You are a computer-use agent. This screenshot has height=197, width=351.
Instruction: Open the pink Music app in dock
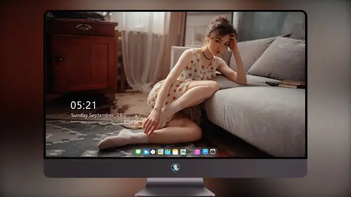[x=197, y=152]
